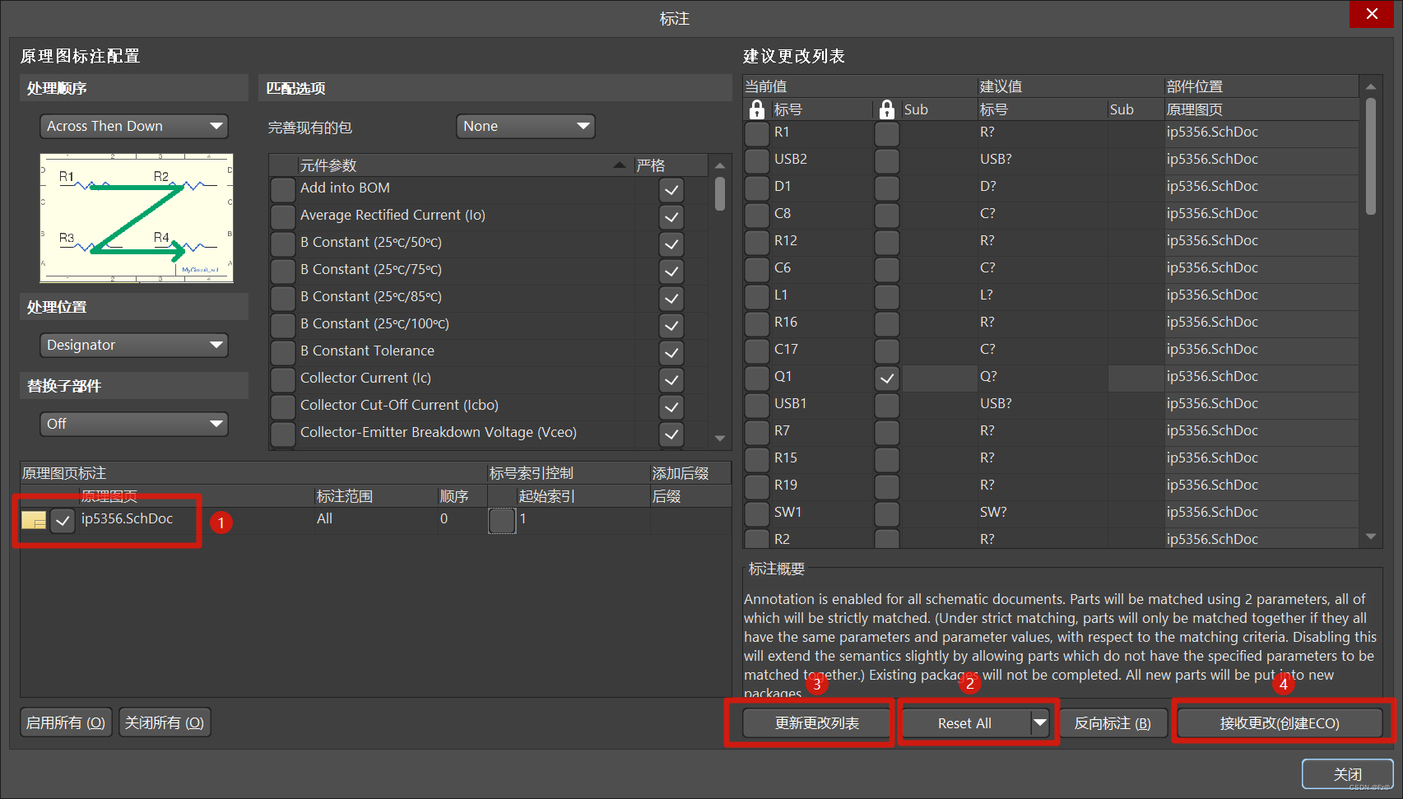Click the proposed change list scrollbar thumb
The width and height of the screenshot is (1403, 799).
click(1370, 156)
